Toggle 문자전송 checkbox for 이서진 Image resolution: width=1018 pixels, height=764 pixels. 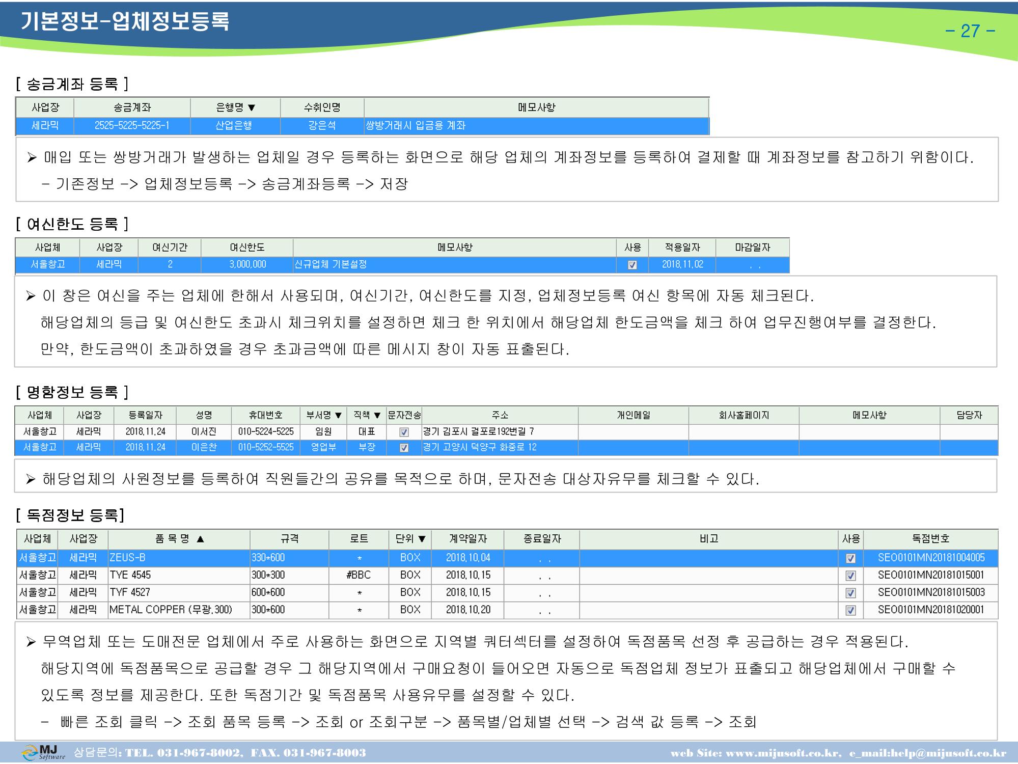click(404, 432)
